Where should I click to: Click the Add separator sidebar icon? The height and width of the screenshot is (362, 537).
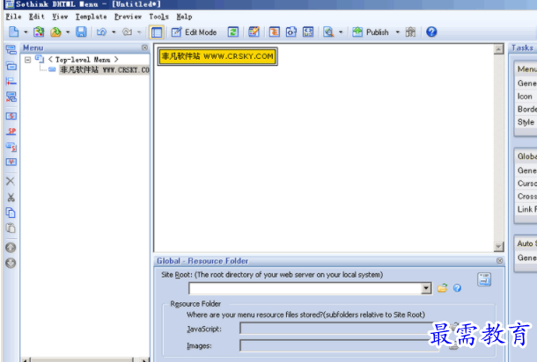(x=11, y=82)
